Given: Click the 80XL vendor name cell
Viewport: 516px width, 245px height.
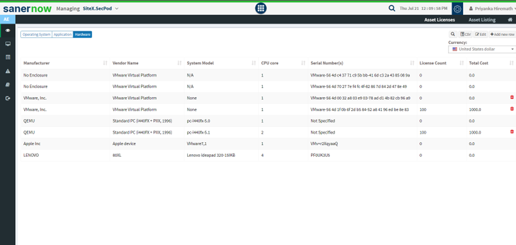Looking at the screenshot, I should click(117, 155).
